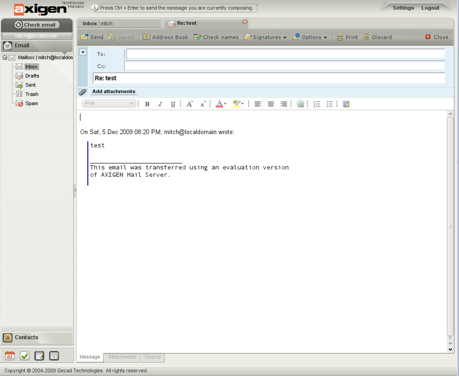Click the Send button in toolbar
Image resolution: width=459 pixels, height=376 pixels.
[92, 37]
